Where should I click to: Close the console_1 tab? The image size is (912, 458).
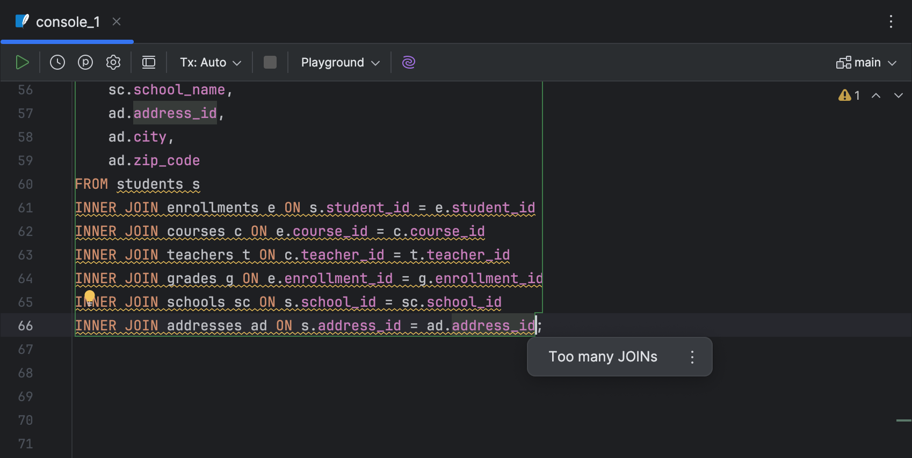[117, 21]
